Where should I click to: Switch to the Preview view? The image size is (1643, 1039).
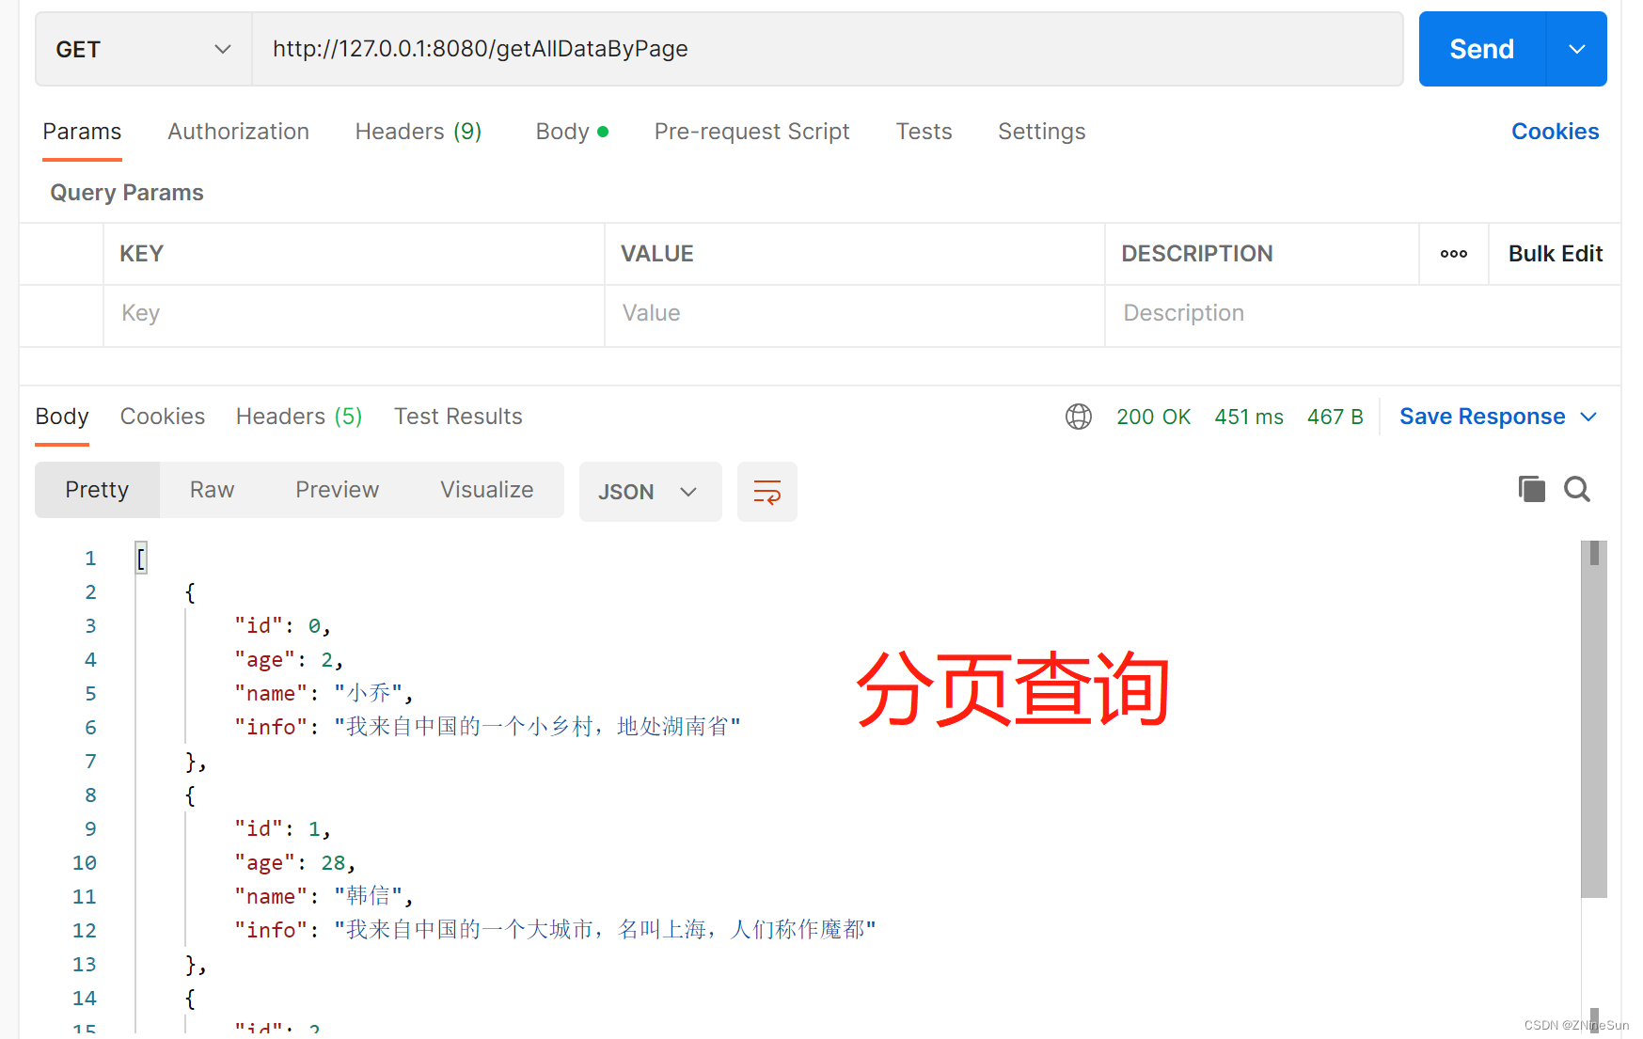(x=337, y=490)
